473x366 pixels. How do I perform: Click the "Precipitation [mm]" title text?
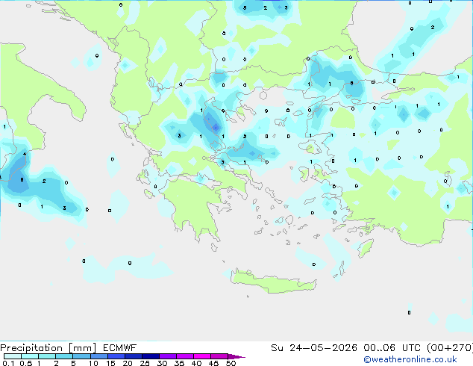(x=48, y=348)
